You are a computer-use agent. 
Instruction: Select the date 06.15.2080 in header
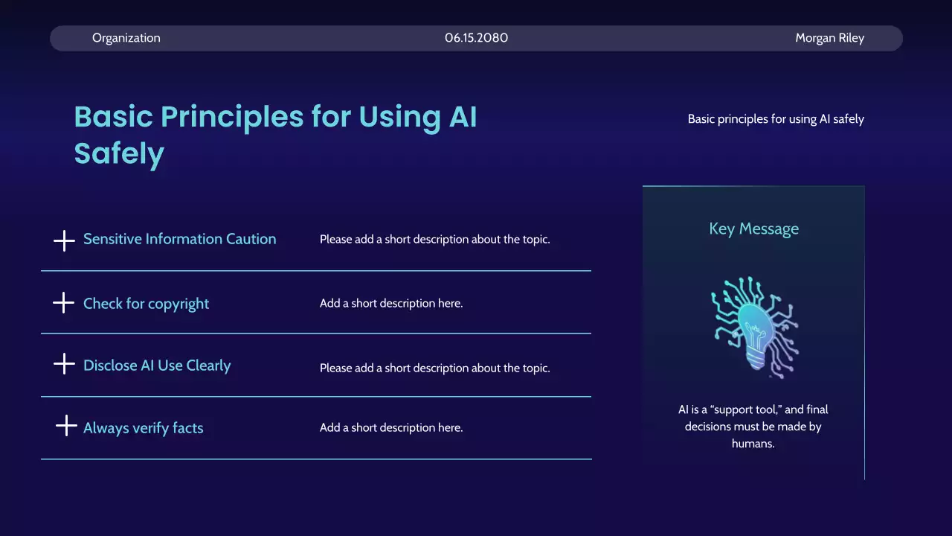click(x=476, y=38)
